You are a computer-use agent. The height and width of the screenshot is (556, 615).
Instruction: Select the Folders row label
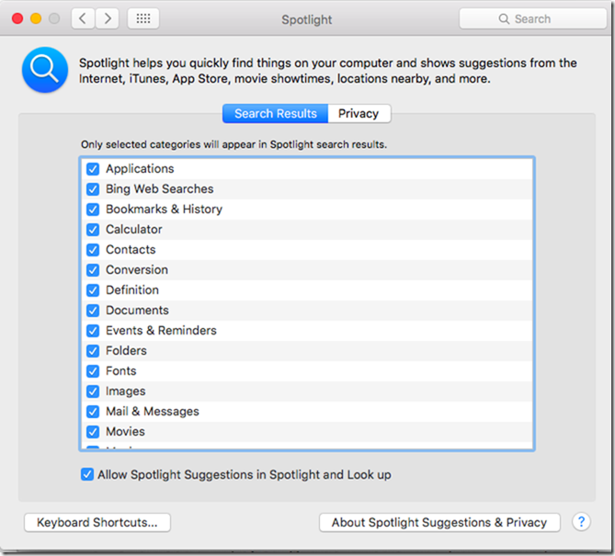tap(126, 350)
